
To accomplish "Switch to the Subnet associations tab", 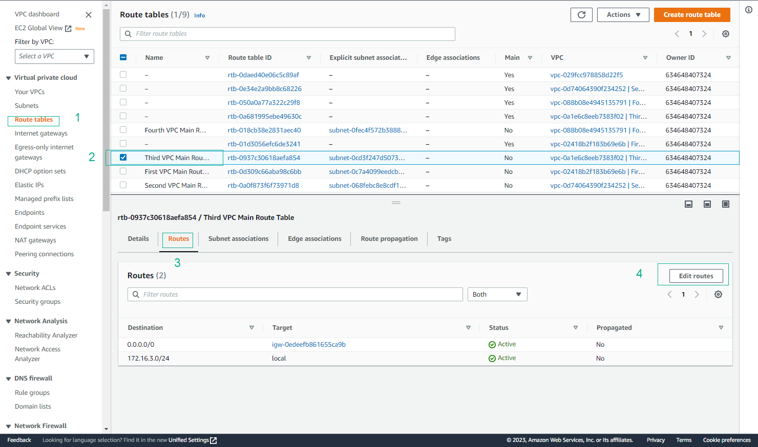I will pyautogui.click(x=238, y=239).
